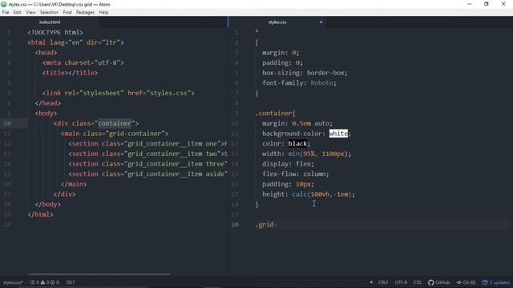
Task: Click the styles.css filename in status bar
Action: (13, 282)
